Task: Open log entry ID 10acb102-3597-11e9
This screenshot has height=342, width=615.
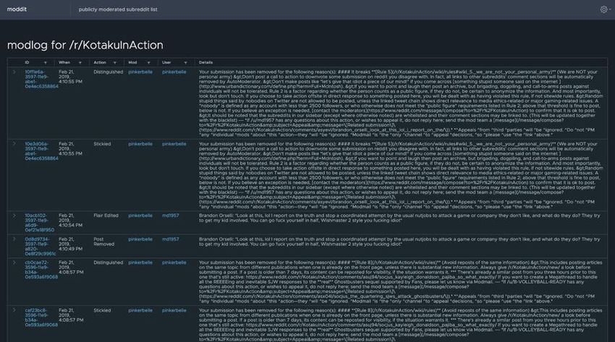Action: pos(39,223)
